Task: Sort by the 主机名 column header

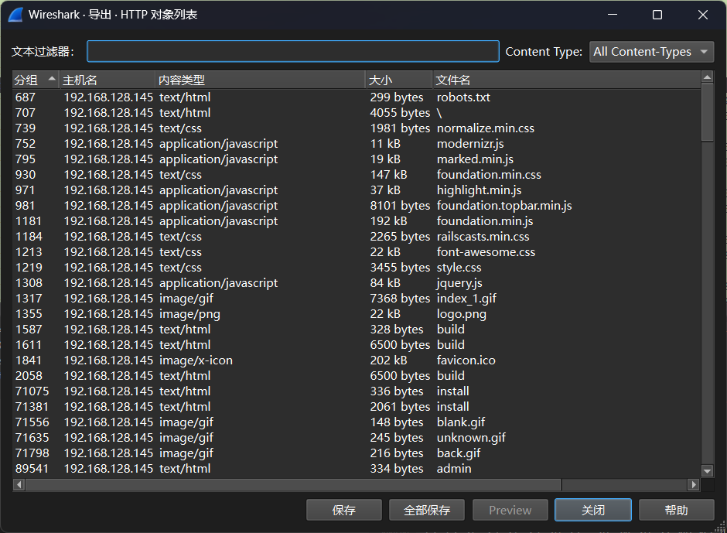Action: [107, 80]
